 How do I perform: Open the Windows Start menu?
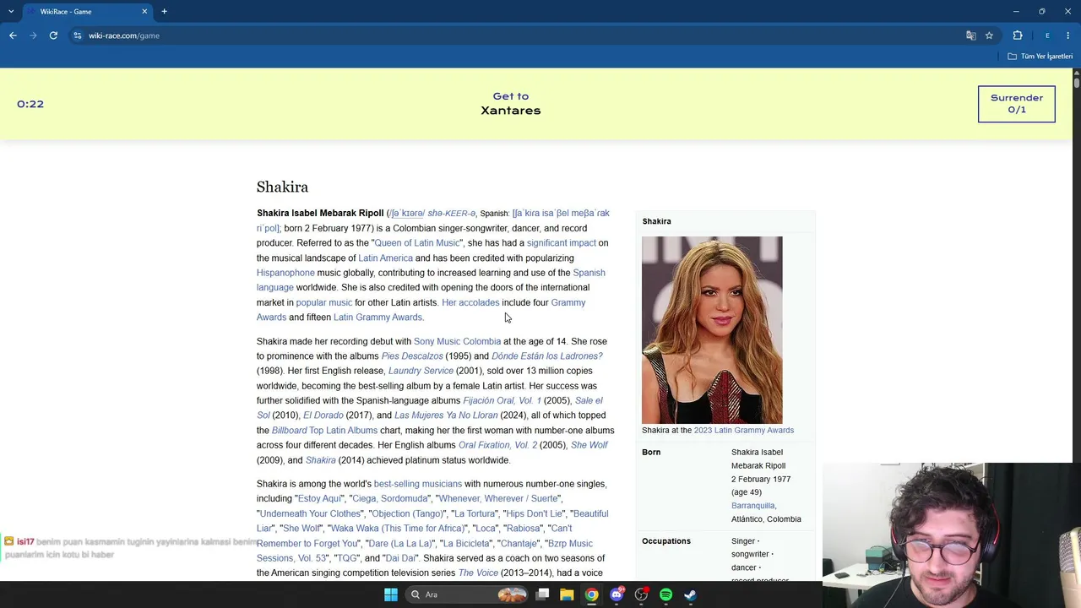391,594
